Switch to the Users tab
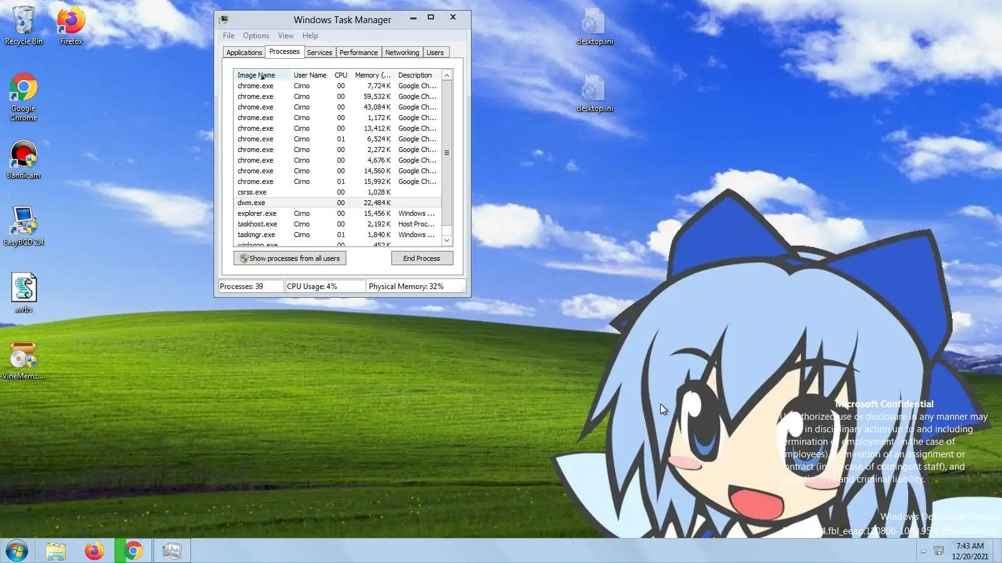1002x563 pixels. point(435,53)
